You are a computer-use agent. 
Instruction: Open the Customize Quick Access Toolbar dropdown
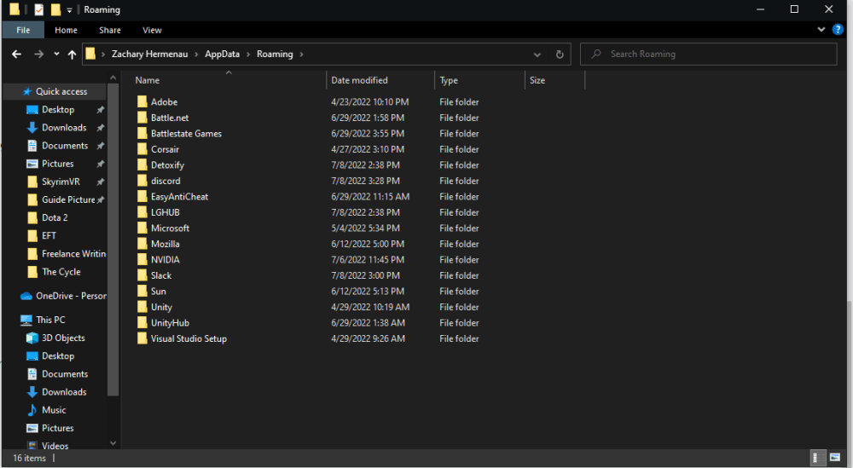pyautogui.click(x=70, y=10)
